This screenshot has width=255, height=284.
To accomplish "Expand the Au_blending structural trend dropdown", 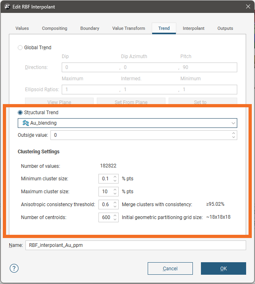I will (233, 123).
